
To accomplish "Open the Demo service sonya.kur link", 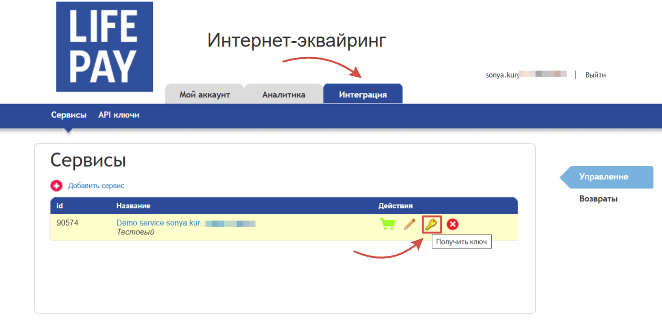I will tap(158, 223).
